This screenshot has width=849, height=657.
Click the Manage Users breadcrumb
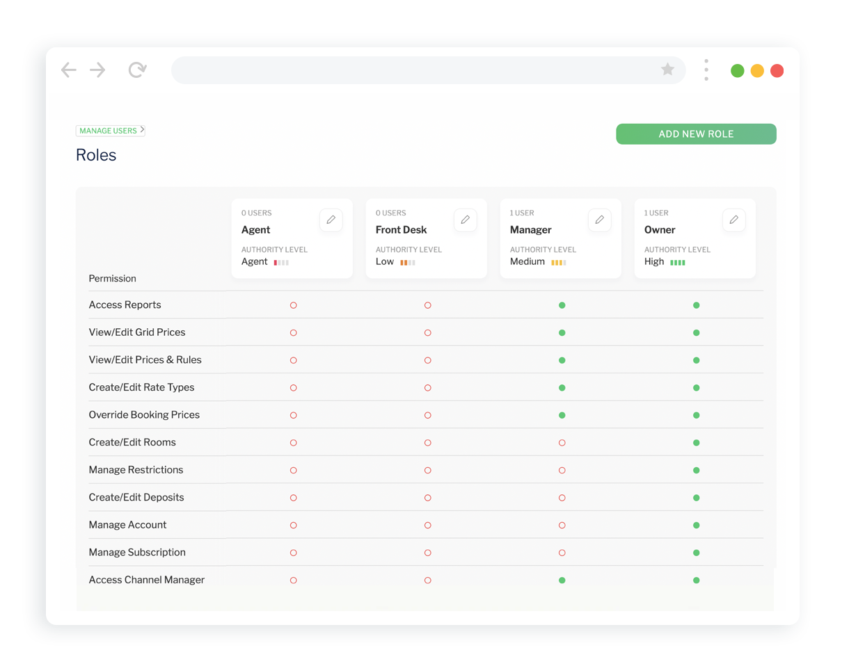[x=110, y=131]
